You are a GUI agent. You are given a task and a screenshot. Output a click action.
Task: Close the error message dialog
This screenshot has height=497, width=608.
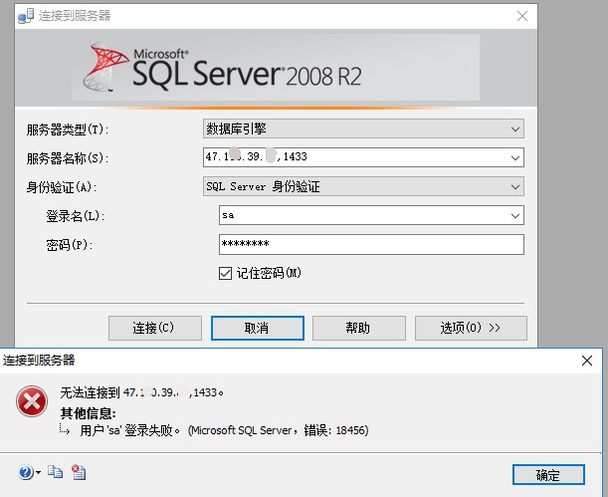point(587,361)
